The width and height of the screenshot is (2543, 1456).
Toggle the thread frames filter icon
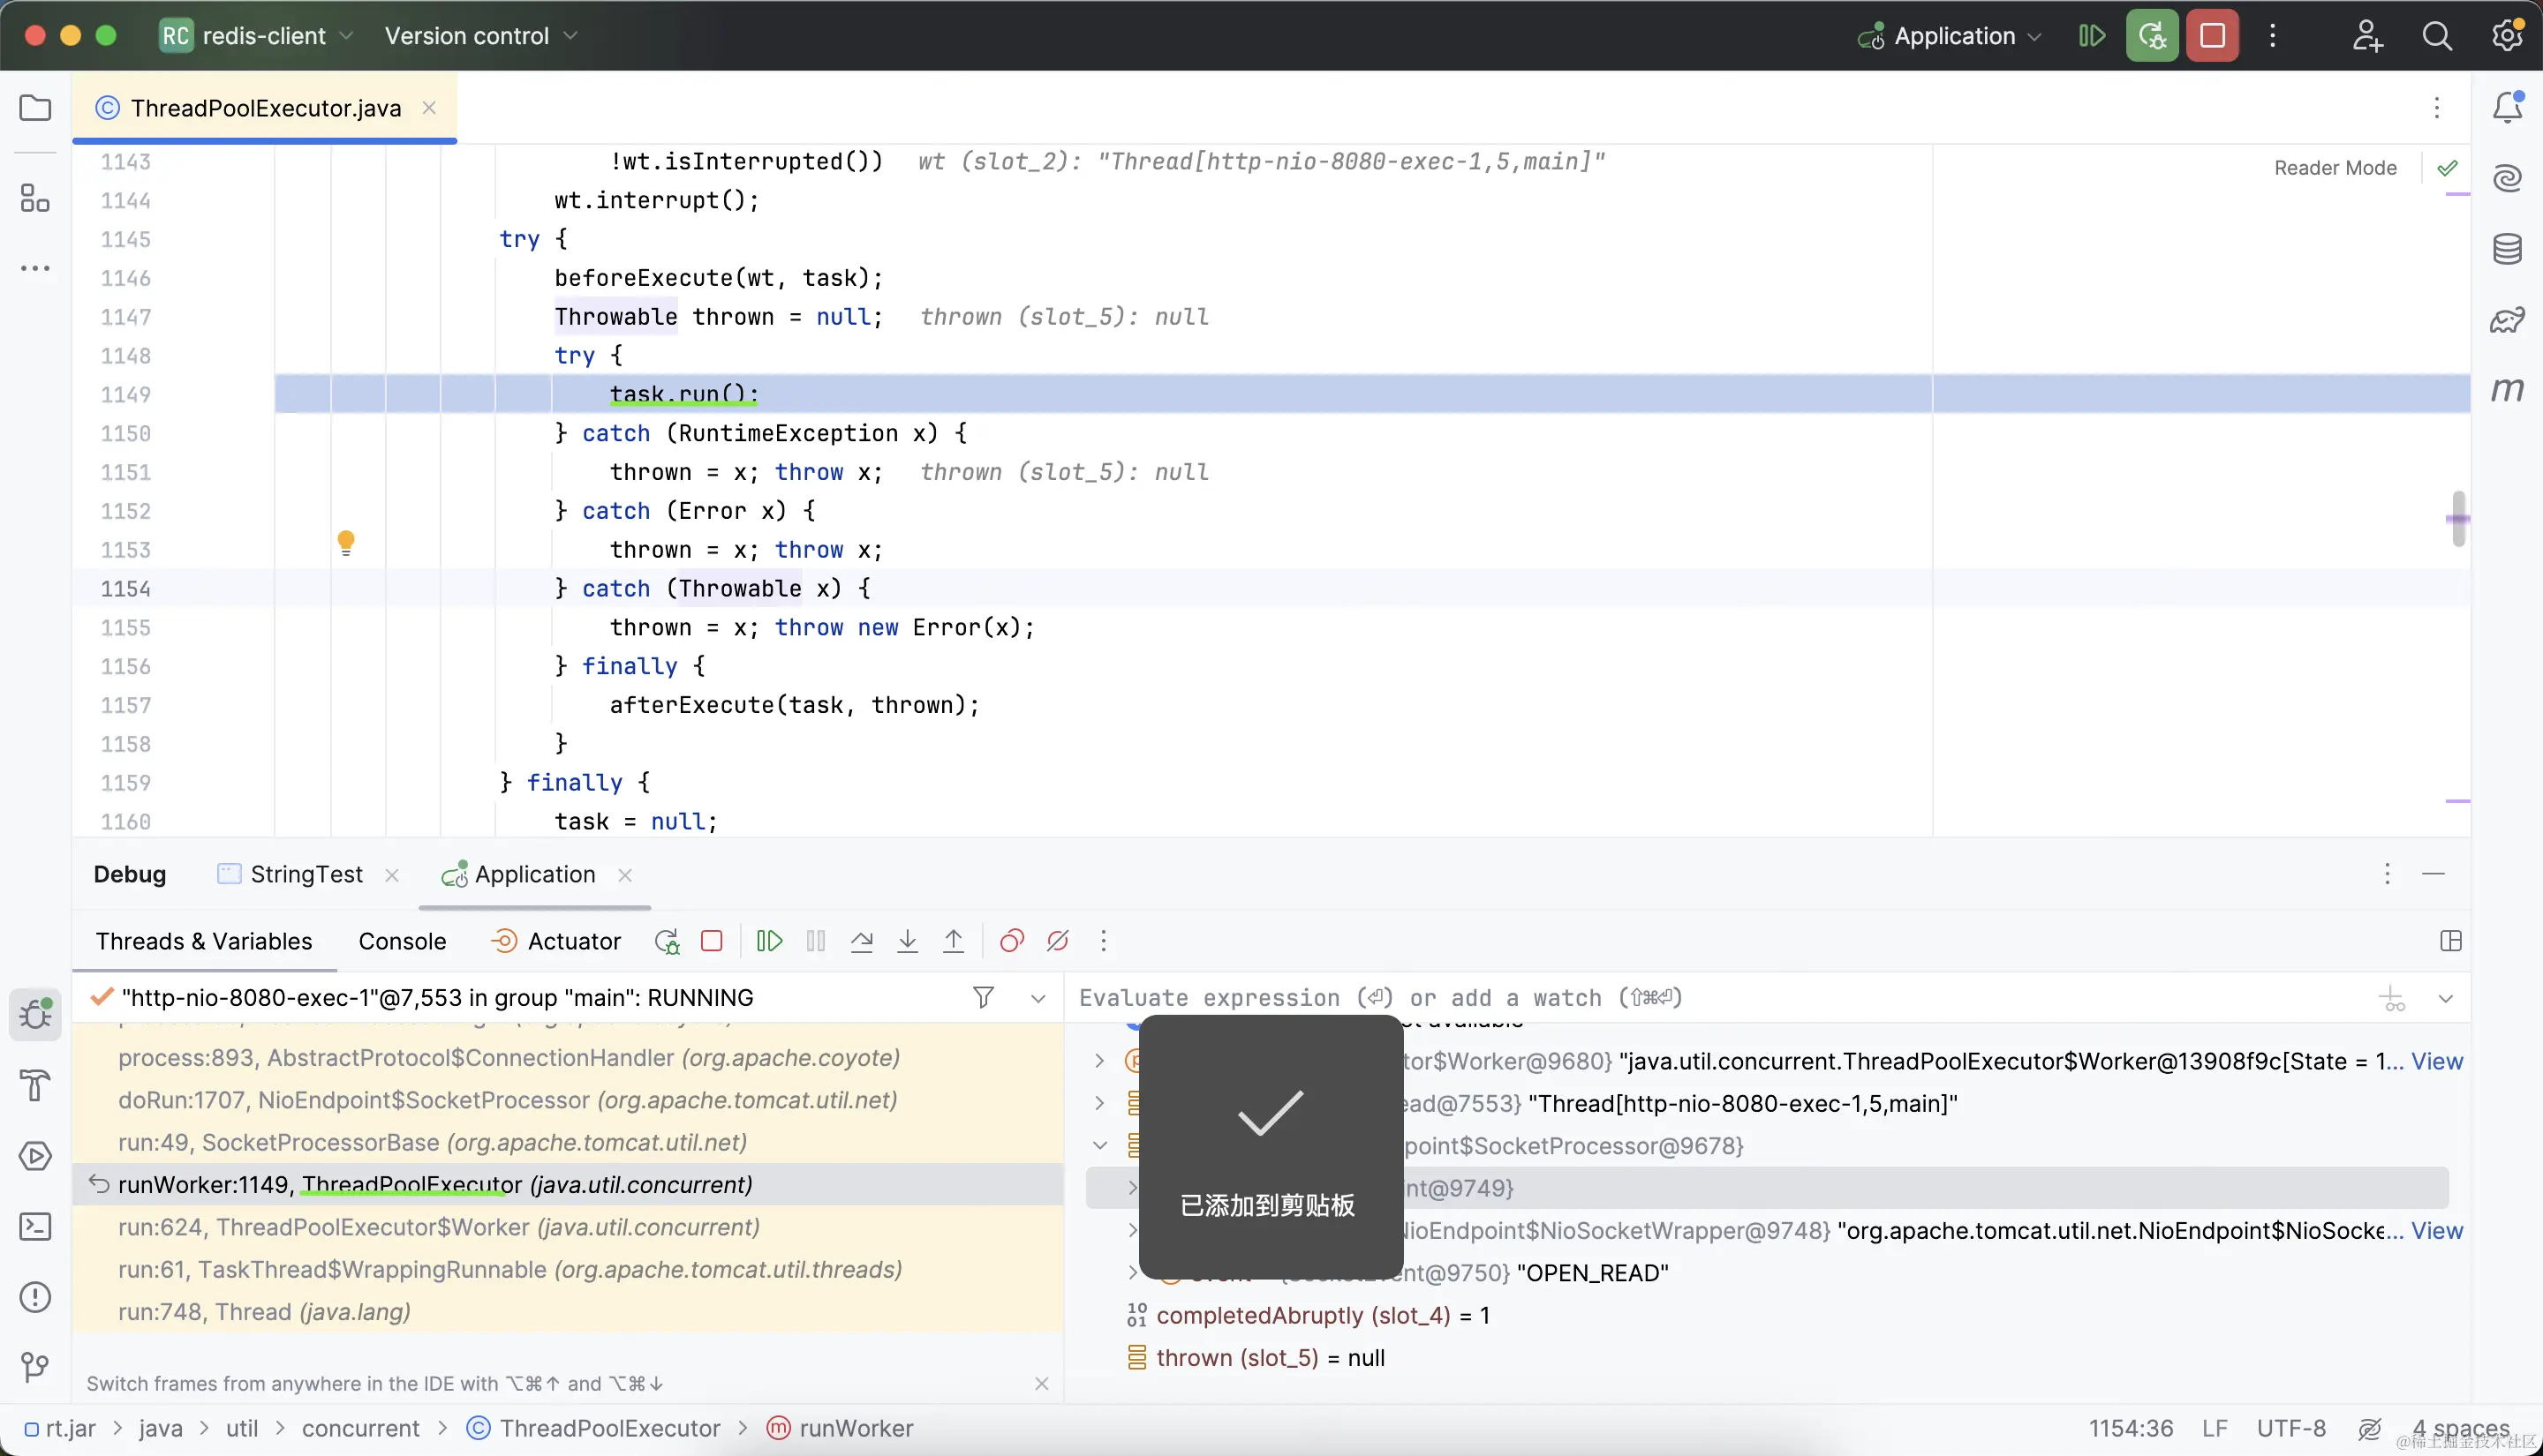[x=984, y=997]
